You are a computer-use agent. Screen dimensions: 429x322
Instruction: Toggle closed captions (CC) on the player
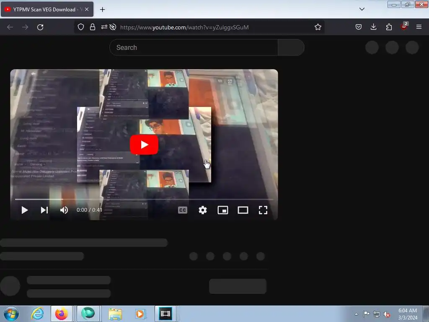[183, 210]
